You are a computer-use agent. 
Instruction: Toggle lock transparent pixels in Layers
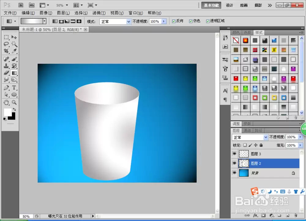245,145
